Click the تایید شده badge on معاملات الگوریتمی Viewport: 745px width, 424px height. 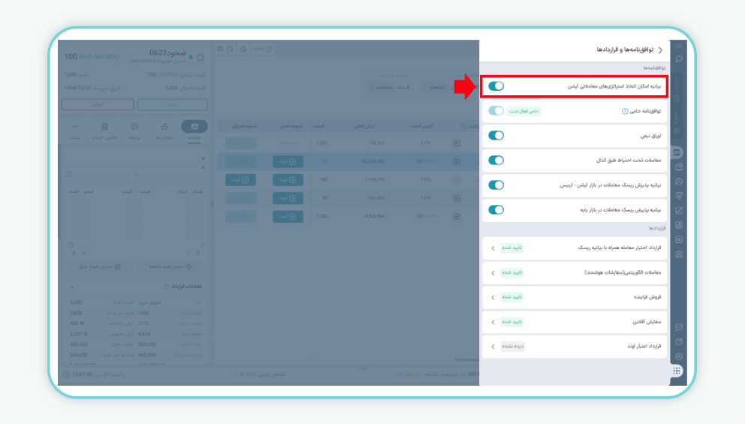tap(512, 272)
